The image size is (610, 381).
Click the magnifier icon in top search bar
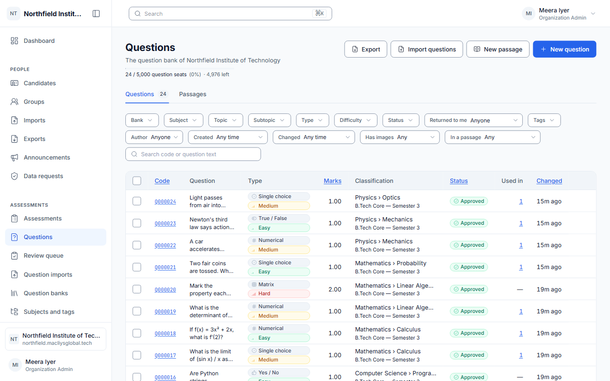tap(138, 14)
